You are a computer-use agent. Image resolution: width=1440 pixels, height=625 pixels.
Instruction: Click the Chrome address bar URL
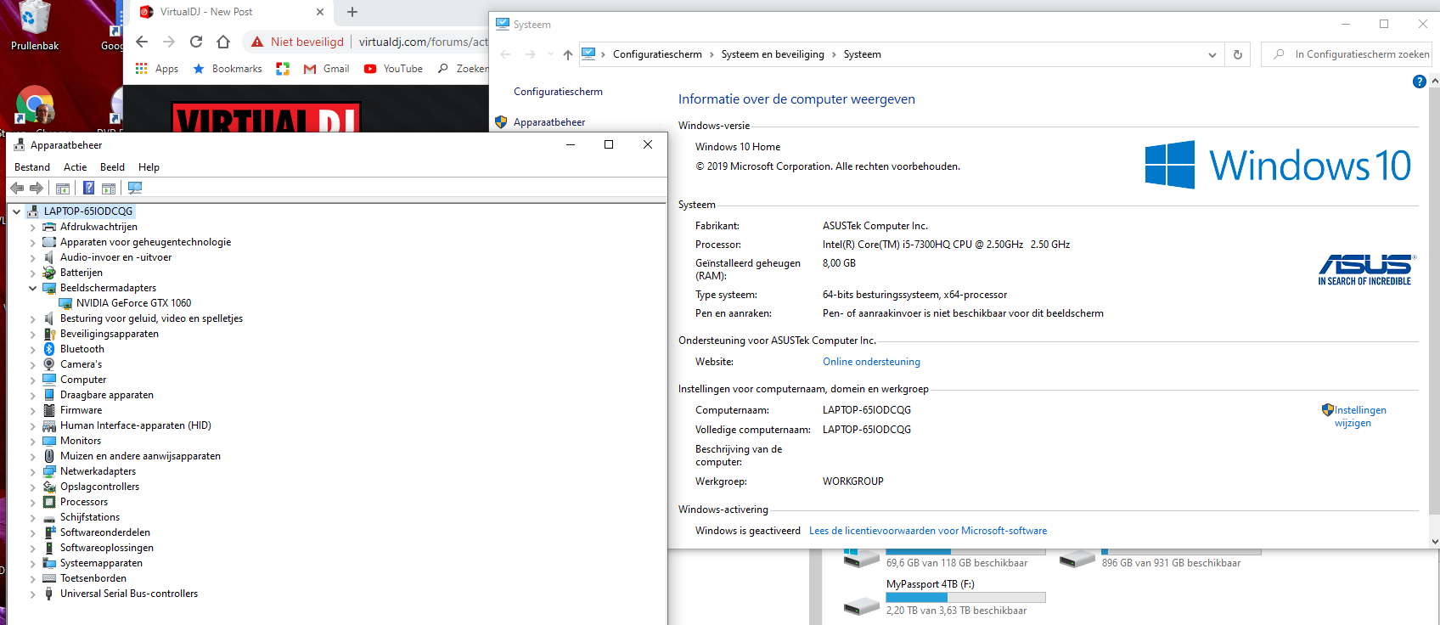[424, 42]
